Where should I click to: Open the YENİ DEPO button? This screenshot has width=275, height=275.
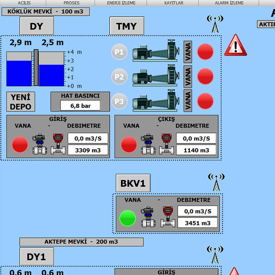(20, 102)
